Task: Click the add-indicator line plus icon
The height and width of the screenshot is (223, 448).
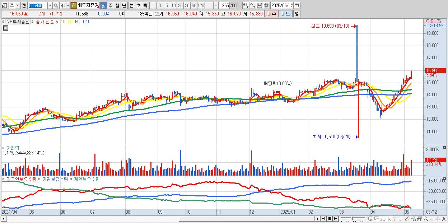Action: pyautogui.click(x=253, y=5)
